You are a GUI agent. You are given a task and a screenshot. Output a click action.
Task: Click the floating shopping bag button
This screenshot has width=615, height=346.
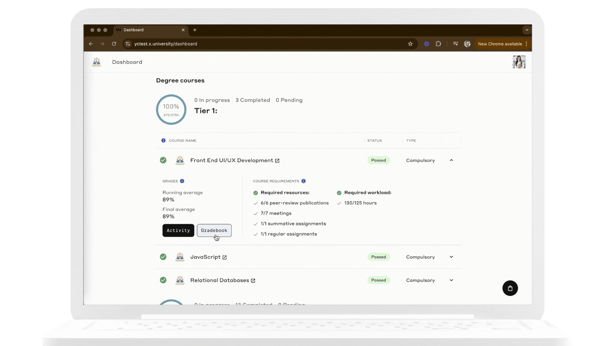click(510, 288)
